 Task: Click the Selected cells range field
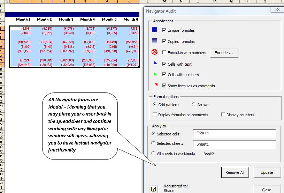pos(234,133)
